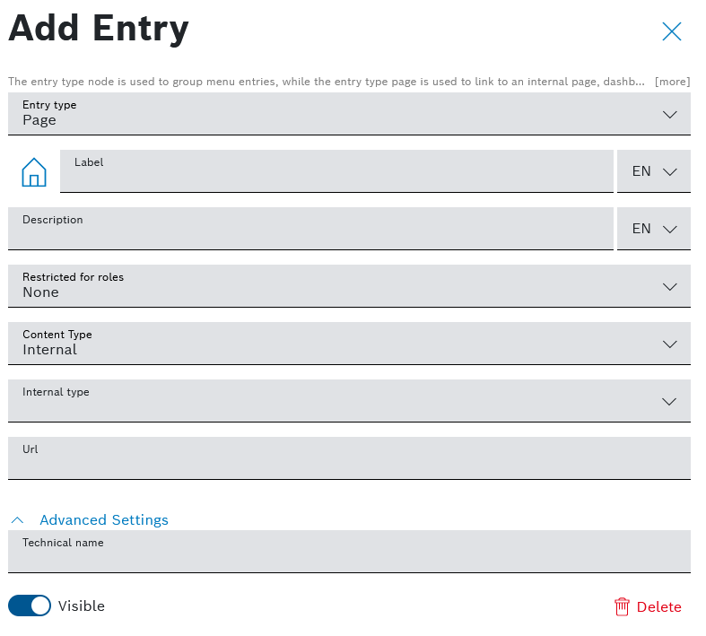
Task: Toggle the Visible switch off
Action: point(30,606)
